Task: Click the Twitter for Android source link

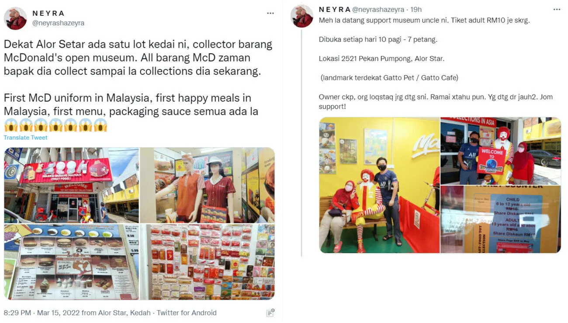Action: [187, 313]
